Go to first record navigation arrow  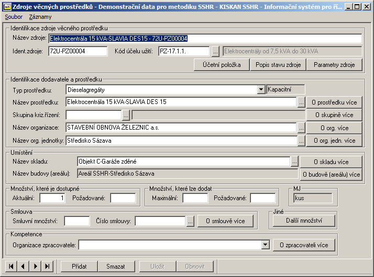pyautogui.click(x=11, y=267)
